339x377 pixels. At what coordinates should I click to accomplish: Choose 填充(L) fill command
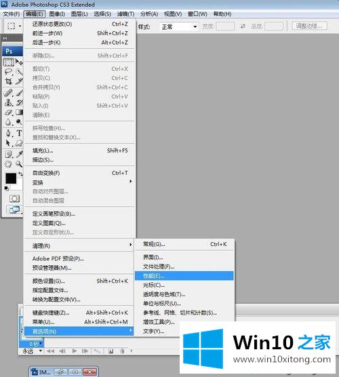(x=79, y=151)
